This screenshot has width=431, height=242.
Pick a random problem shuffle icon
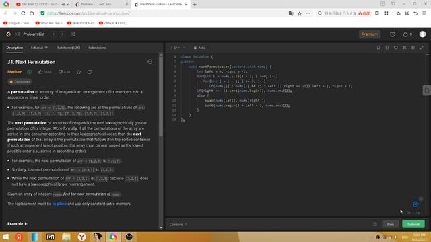(73, 34)
